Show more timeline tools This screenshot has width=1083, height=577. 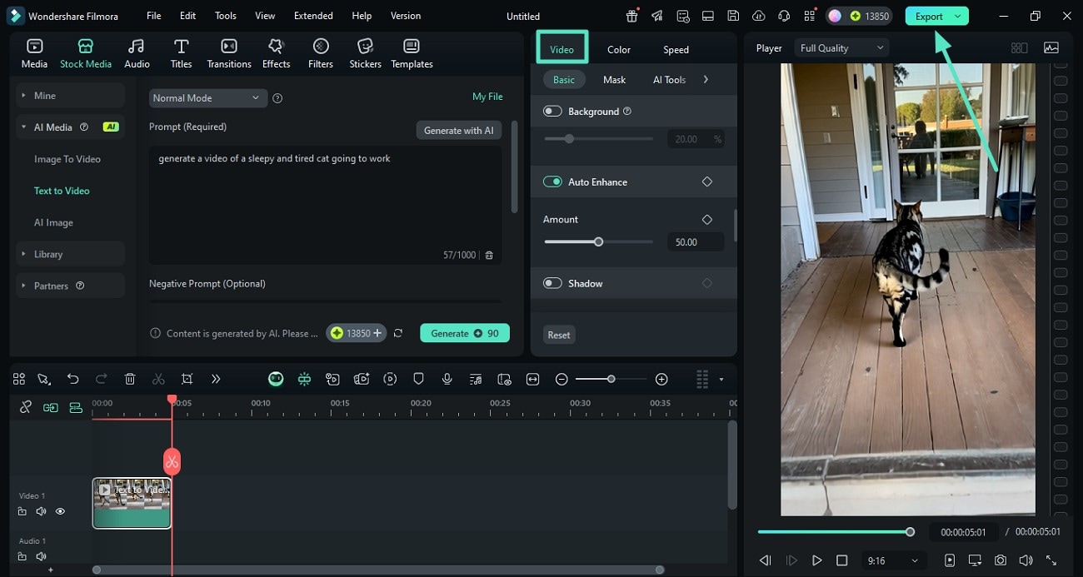pos(216,379)
